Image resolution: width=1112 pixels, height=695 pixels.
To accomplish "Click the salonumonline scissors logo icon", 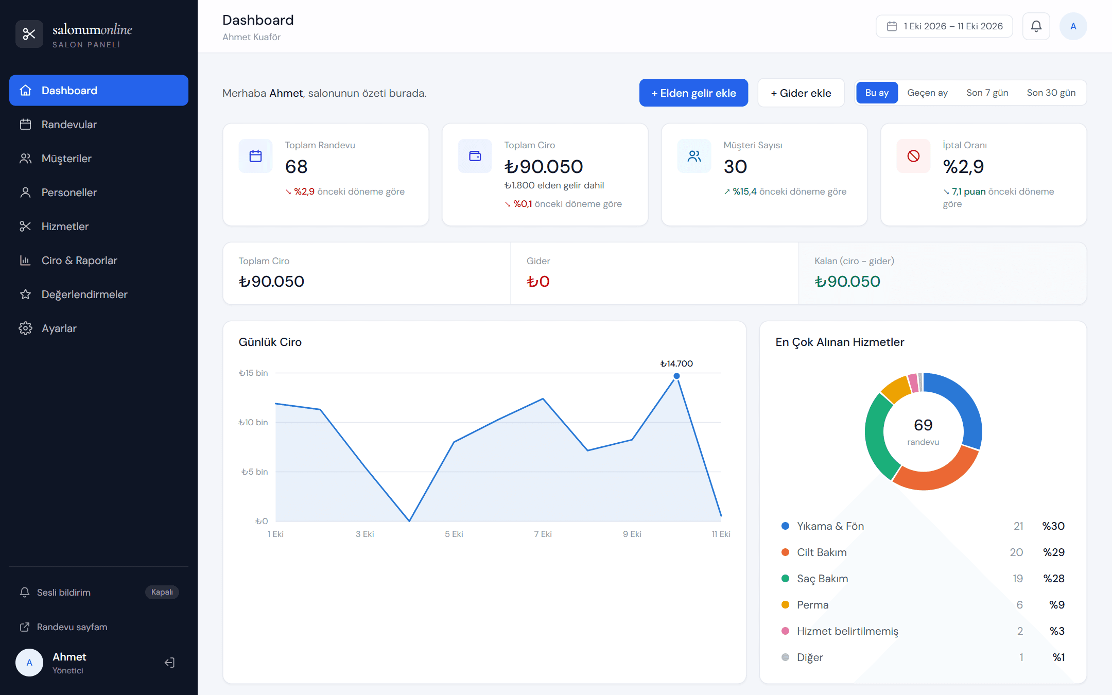I will click(x=29, y=34).
